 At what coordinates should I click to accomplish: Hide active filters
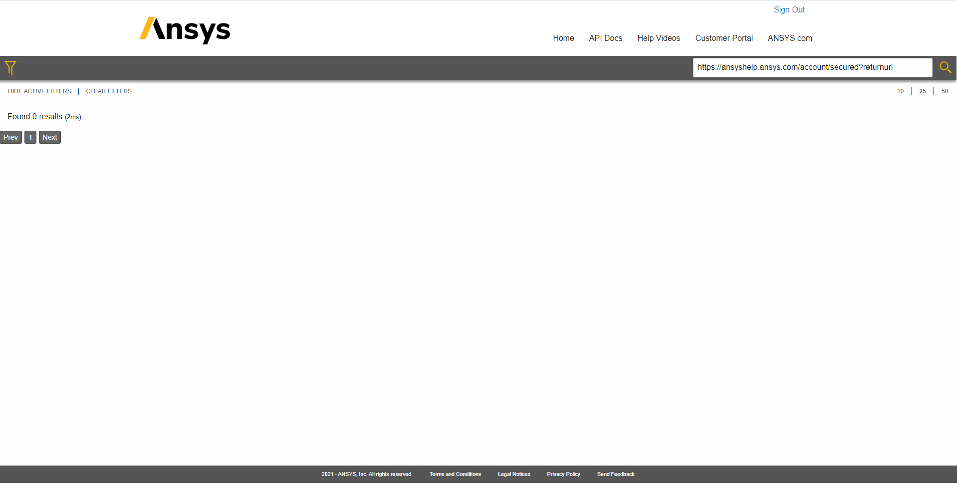(39, 91)
